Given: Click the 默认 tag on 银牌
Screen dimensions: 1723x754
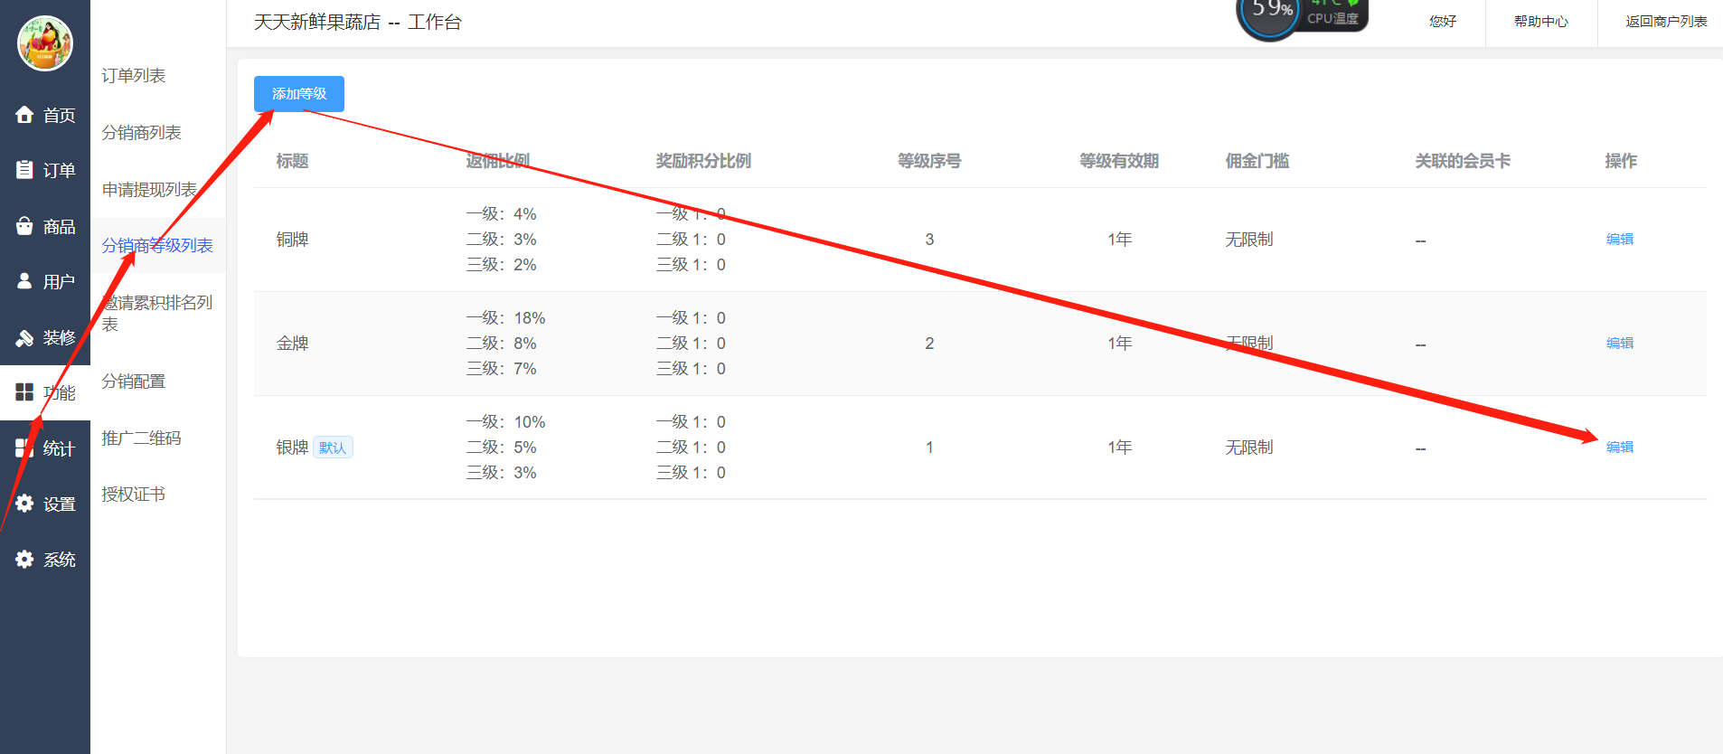Looking at the screenshot, I should 333,448.
